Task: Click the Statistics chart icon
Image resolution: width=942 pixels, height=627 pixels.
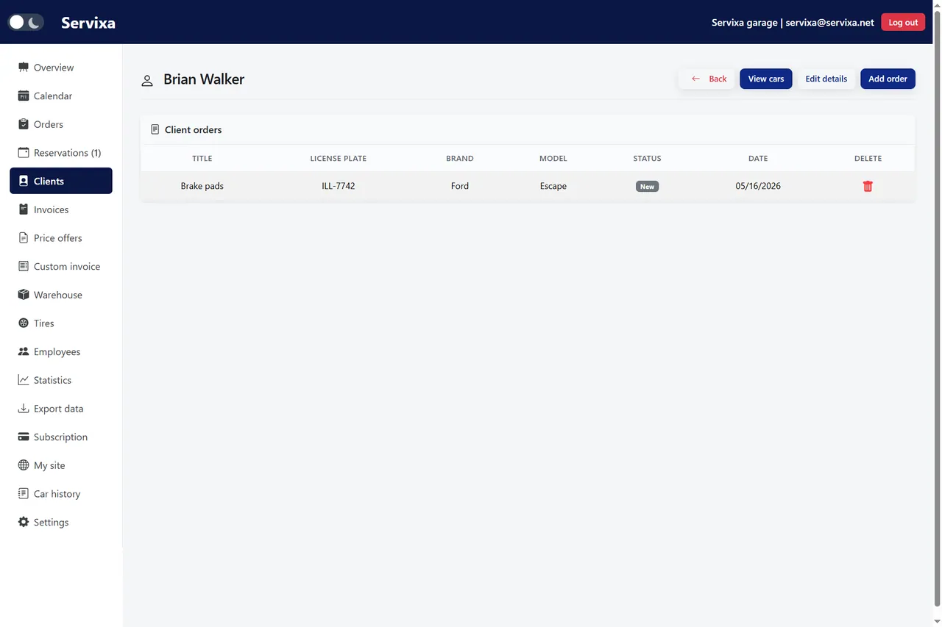Action: (x=24, y=380)
